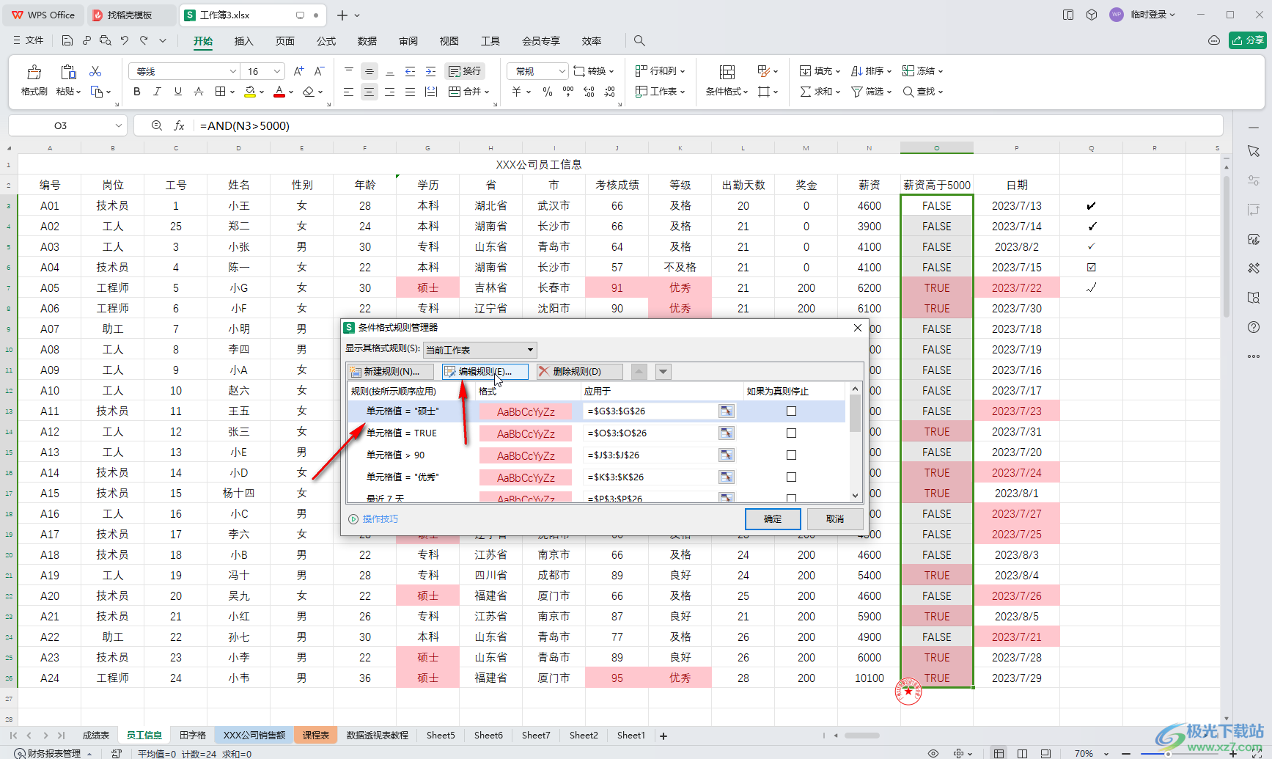Click the Cut scissors icon
Viewport: 1272px width, 759px height.
(x=95, y=71)
